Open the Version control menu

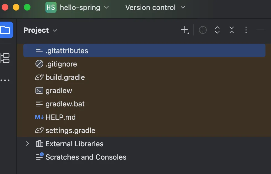(x=155, y=7)
